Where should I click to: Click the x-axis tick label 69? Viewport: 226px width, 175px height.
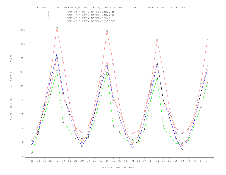coord(176,161)
